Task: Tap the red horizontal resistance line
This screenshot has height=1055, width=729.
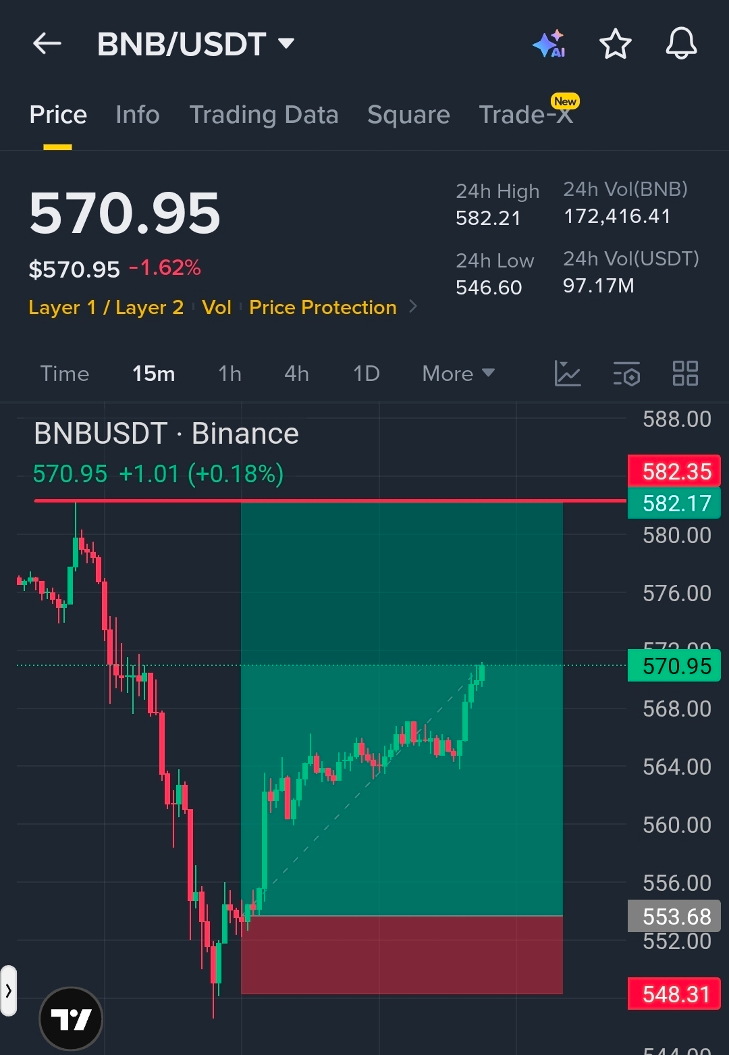Action: (x=331, y=501)
